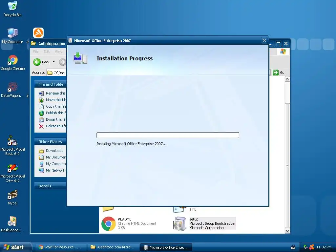Screen dimensions: 336x252
Task: Click the green Back arrow in Explorer
Action: (x=37, y=62)
